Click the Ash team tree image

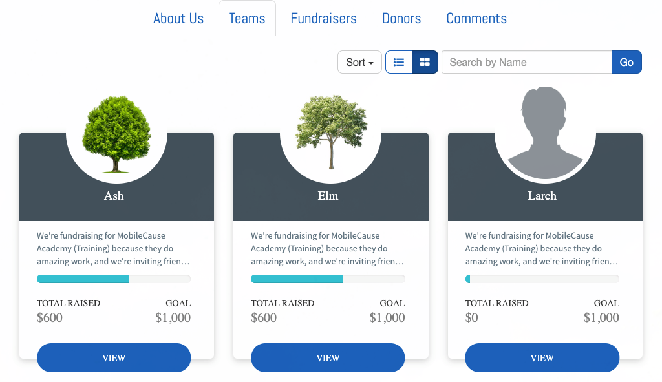tap(116, 134)
